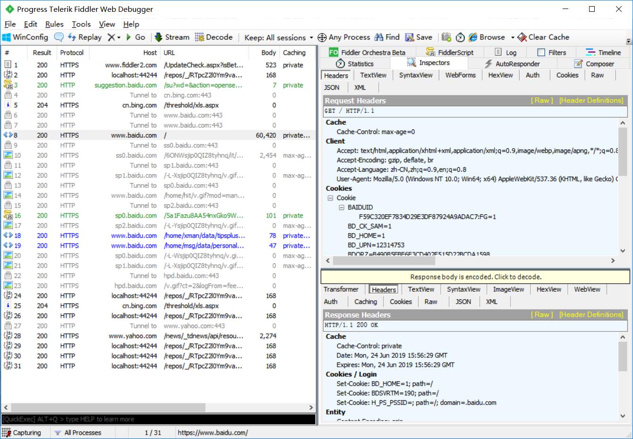Open the response Transformer tab
Image resolution: width=633 pixels, height=439 pixels.
[x=341, y=289]
